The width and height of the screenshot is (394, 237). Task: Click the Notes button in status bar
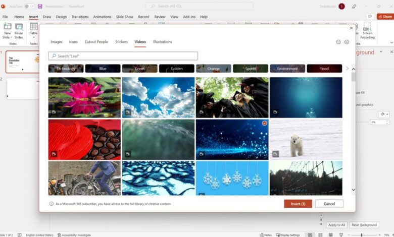click(266, 235)
